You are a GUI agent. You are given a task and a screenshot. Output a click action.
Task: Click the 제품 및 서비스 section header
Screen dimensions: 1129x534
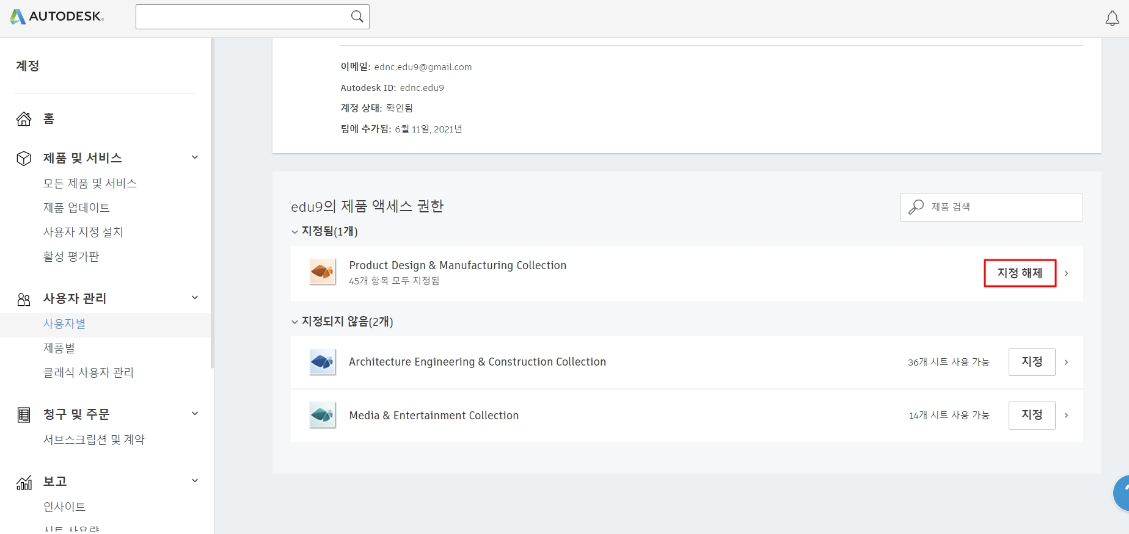click(82, 158)
